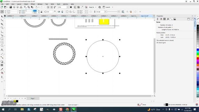Click the Full-screen preview icon

pyautogui.click(x=71, y=7)
